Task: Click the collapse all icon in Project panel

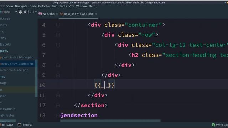Action: (25, 12)
